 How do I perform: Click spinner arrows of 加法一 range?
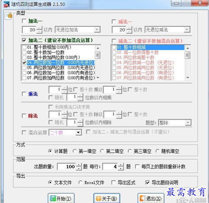click(x=39, y=30)
